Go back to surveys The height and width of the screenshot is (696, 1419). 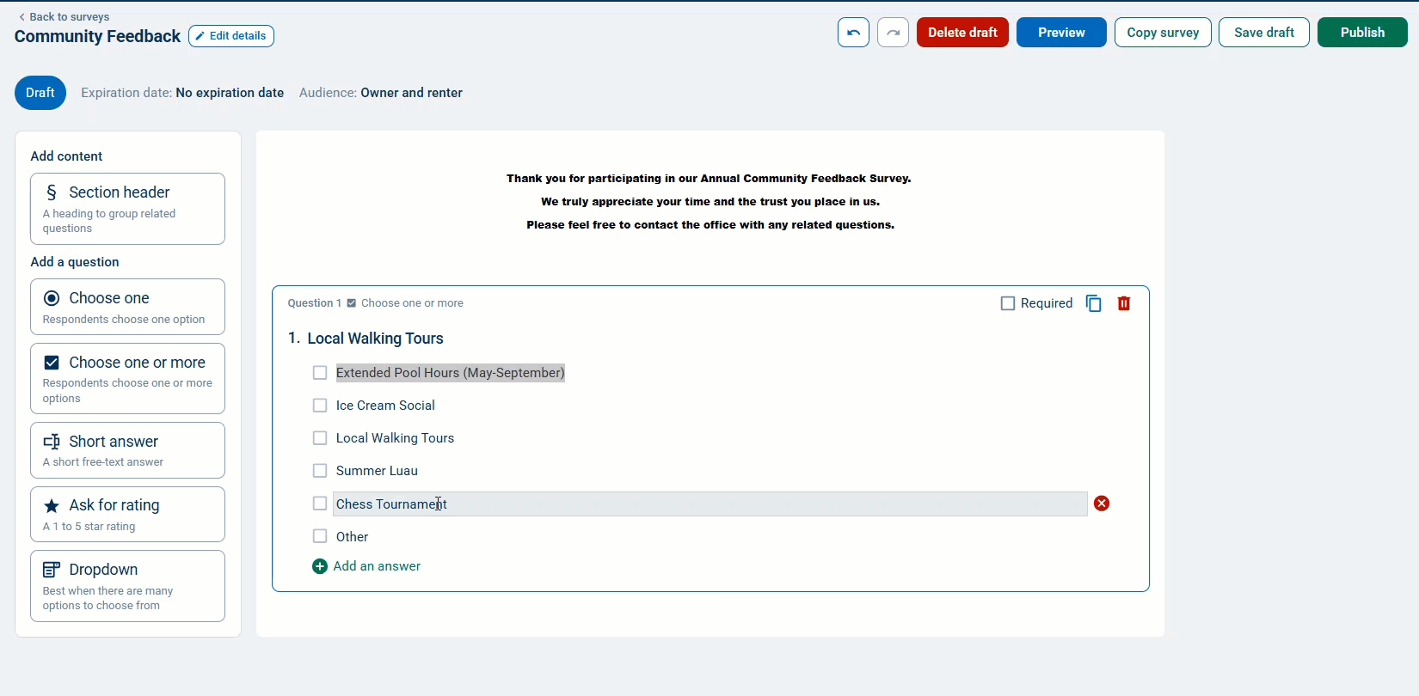click(64, 16)
